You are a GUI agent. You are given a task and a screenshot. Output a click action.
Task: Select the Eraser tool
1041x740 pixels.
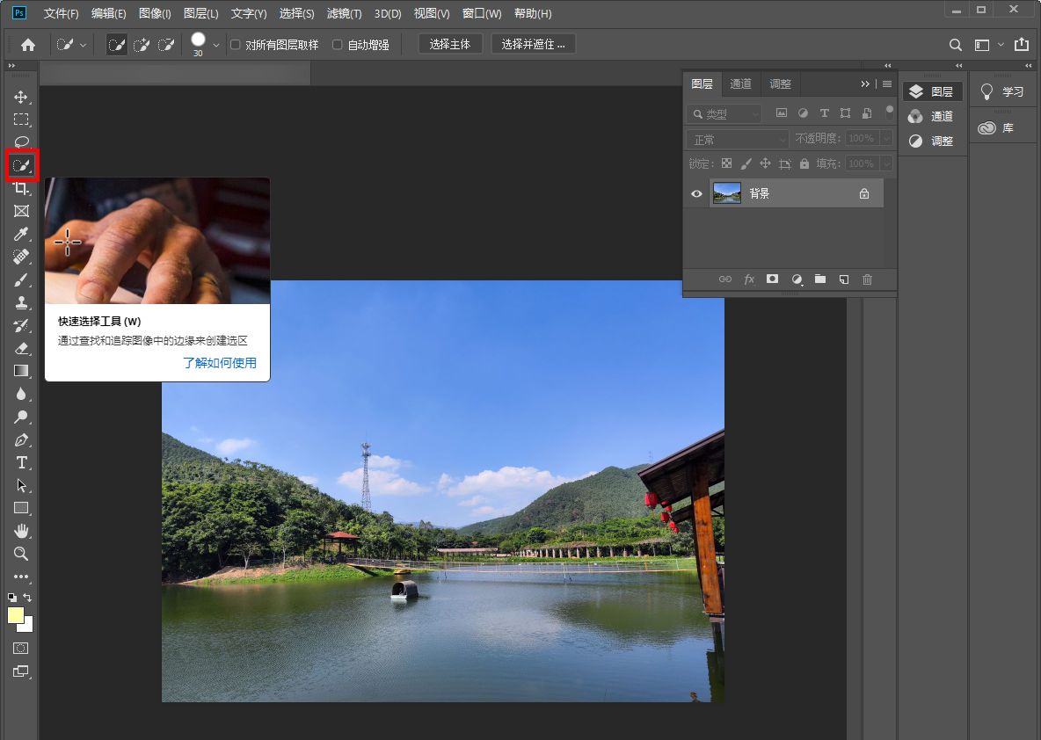pos(21,348)
